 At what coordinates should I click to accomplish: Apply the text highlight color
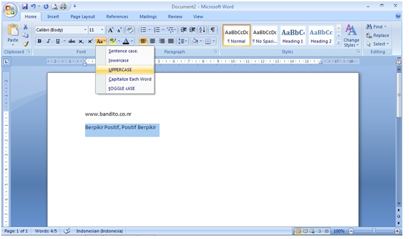(x=113, y=41)
